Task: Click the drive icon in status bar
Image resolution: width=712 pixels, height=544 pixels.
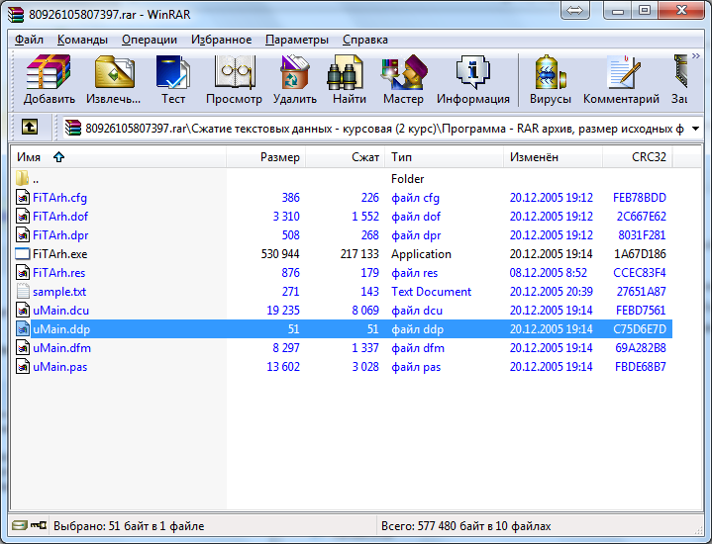Action: (x=20, y=525)
